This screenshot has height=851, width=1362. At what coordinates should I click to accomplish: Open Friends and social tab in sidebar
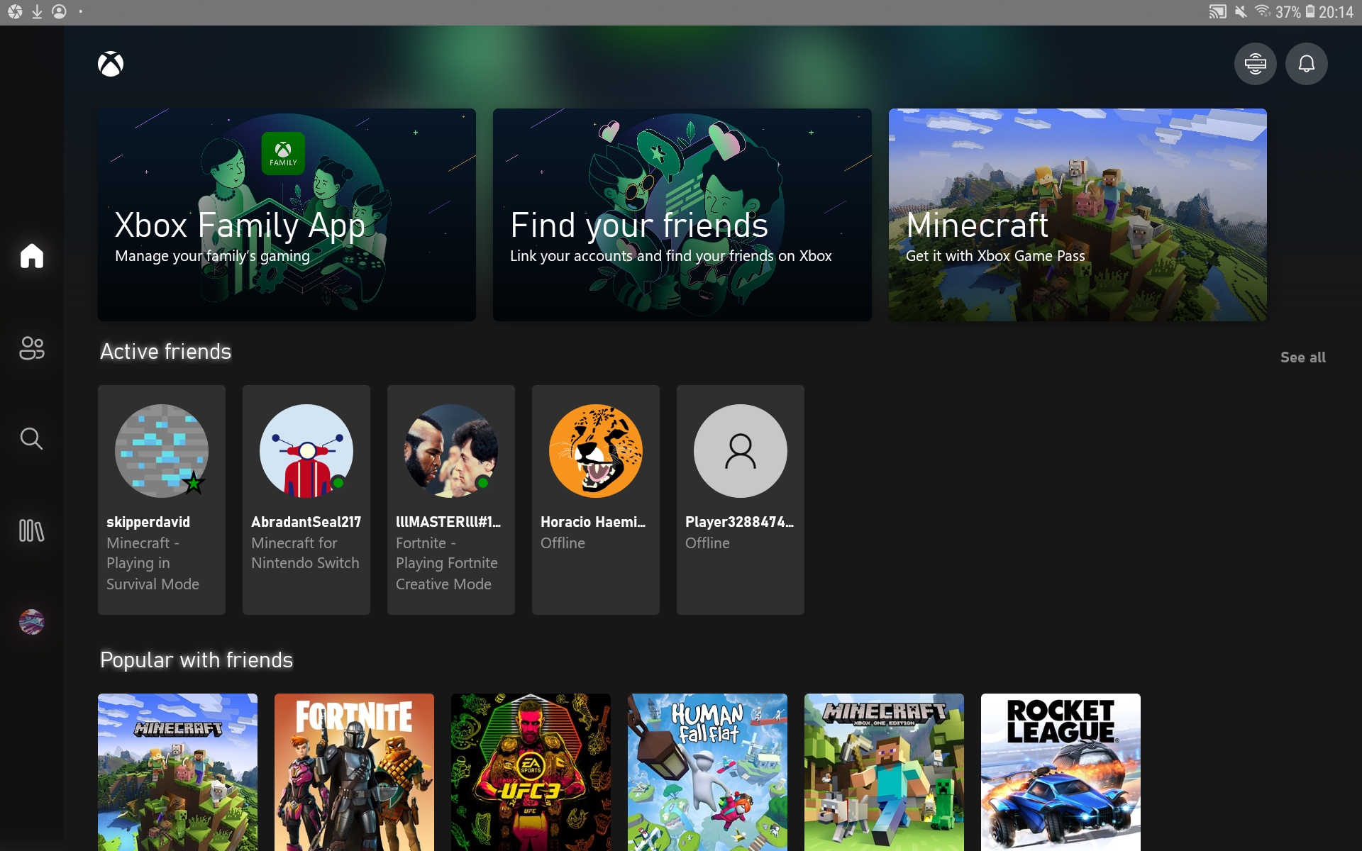point(32,347)
